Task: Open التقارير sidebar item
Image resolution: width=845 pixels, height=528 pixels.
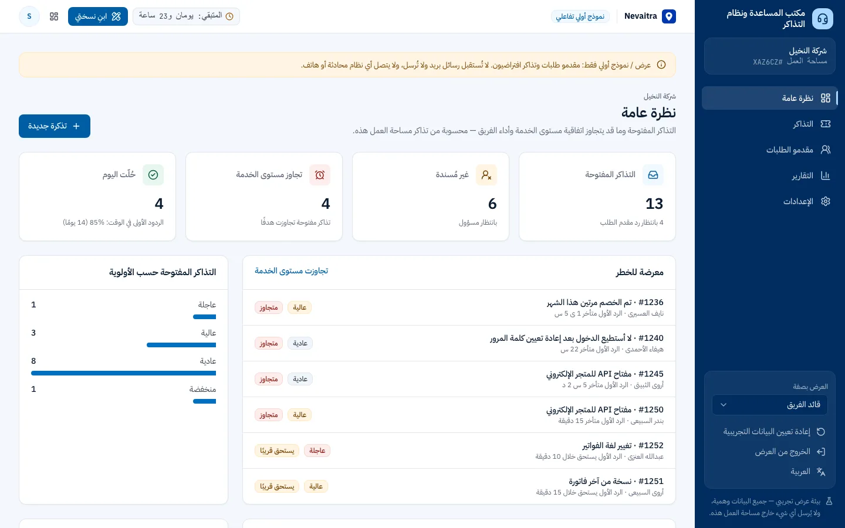Action: tap(770, 175)
